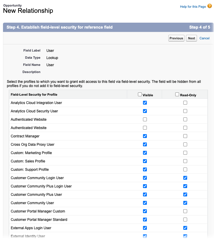The width and height of the screenshot is (217, 245).
Task: Select 'Customer Portal Manager Standard' profile text
Action: [x=39, y=220]
